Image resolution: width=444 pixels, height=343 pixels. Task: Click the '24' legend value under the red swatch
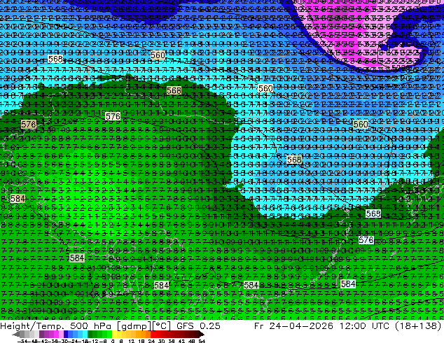[x=151, y=341]
